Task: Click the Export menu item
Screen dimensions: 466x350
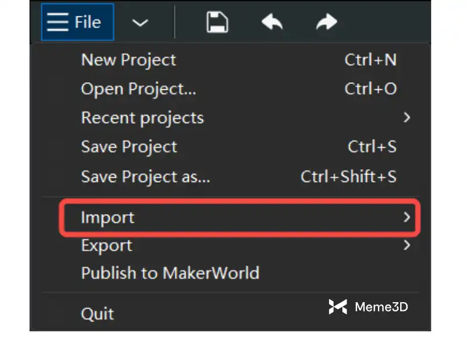Action: point(107,246)
